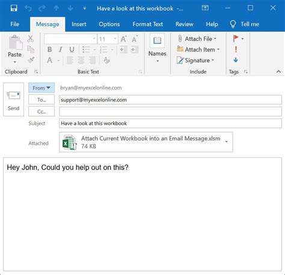Increase indent of the paragraph
The image size is (285, 275).
tap(135, 49)
